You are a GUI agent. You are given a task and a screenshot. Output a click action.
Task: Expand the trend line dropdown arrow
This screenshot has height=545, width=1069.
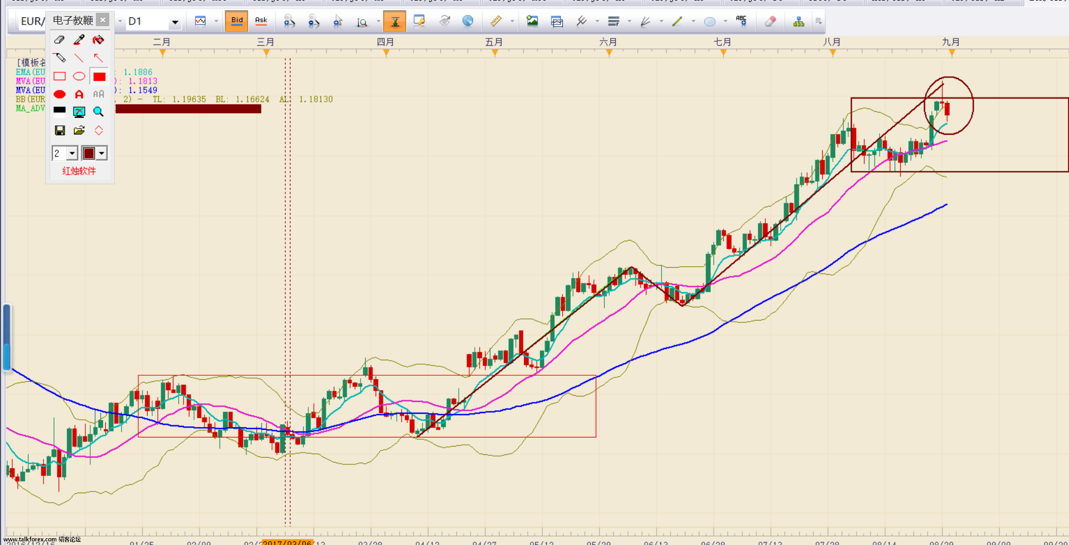tap(693, 21)
